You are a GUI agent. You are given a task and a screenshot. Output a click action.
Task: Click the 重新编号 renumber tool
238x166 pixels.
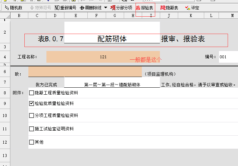tap(65, 8)
